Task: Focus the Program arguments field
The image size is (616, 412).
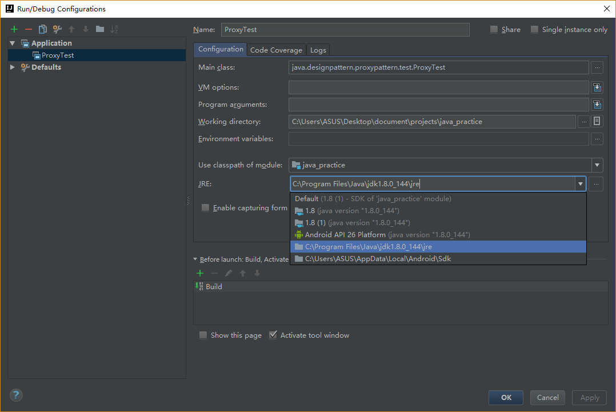Action: 438,105
